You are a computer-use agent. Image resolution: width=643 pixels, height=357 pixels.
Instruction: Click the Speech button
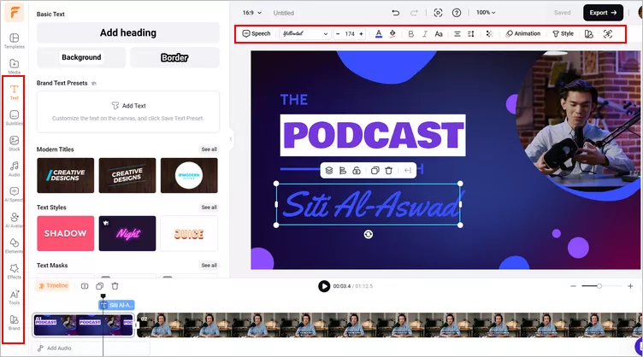pyautogui.click(x=257, y=33)
